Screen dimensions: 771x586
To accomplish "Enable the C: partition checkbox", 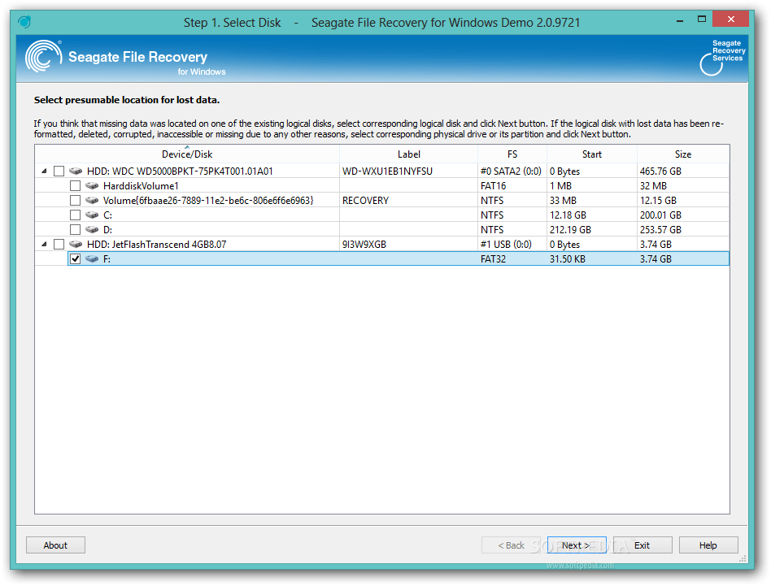I will pyautogui.click(x=75, y=215).
